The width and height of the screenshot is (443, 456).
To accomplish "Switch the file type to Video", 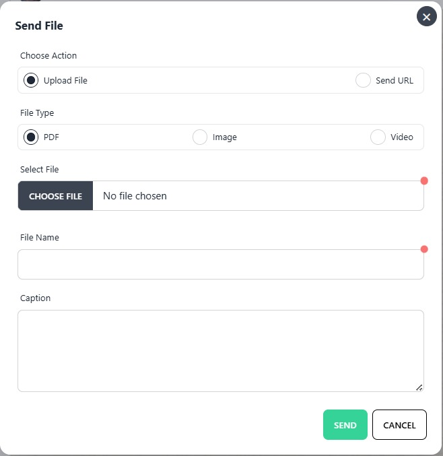I will point(378,137).
